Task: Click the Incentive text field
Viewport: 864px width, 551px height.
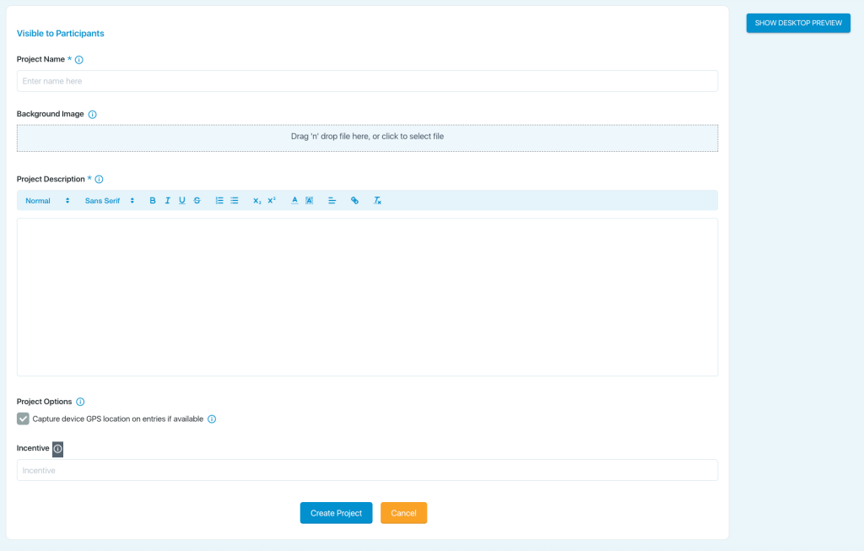Action: click(368, 470)
